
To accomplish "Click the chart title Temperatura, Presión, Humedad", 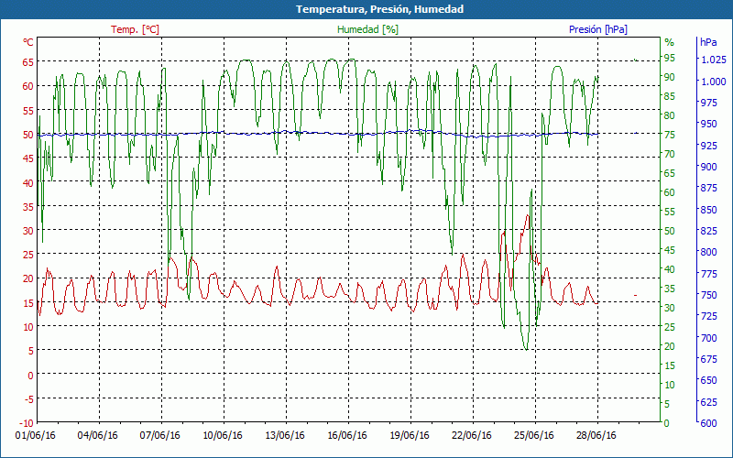I will pos(379,9).
